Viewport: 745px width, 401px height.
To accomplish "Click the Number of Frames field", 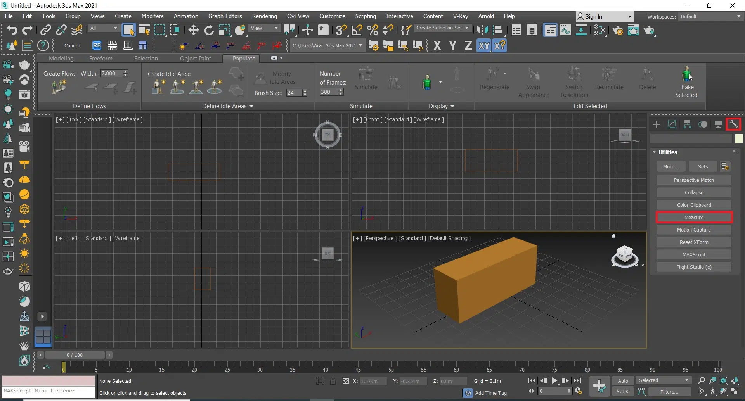I will (x=328, y=92).
